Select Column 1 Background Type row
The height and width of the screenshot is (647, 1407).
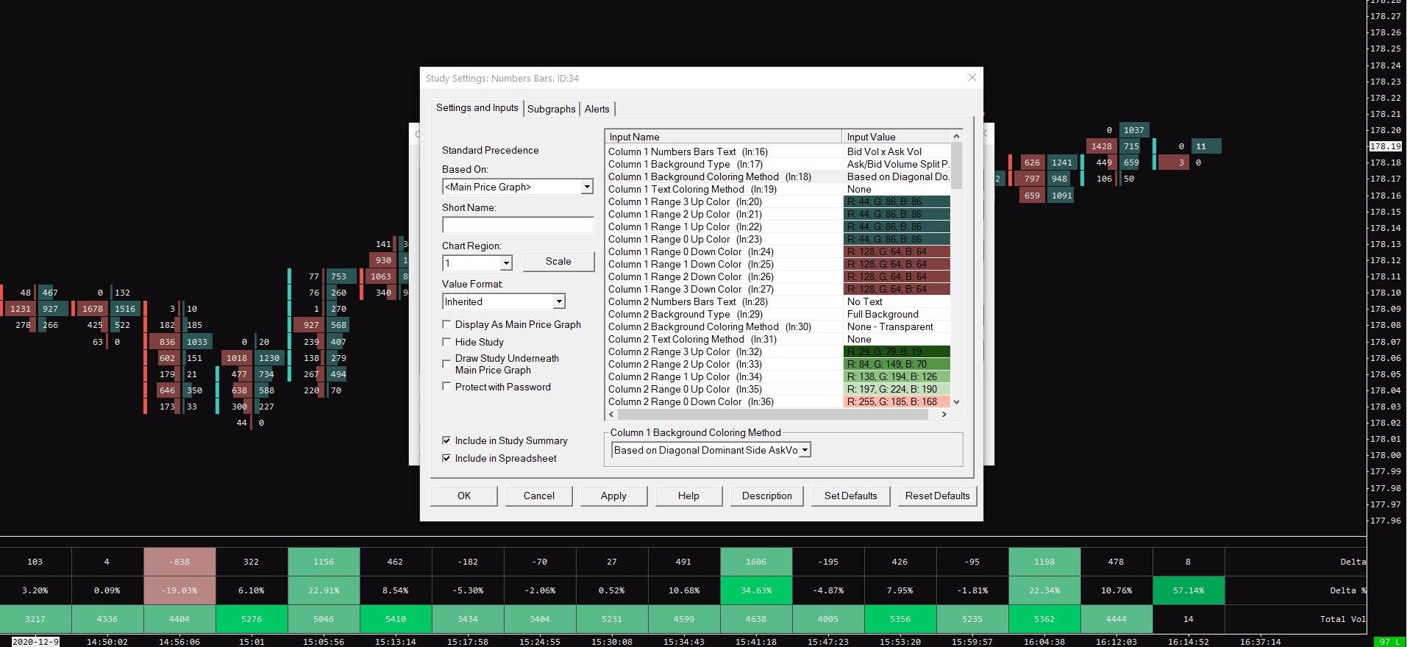(778, 164)
